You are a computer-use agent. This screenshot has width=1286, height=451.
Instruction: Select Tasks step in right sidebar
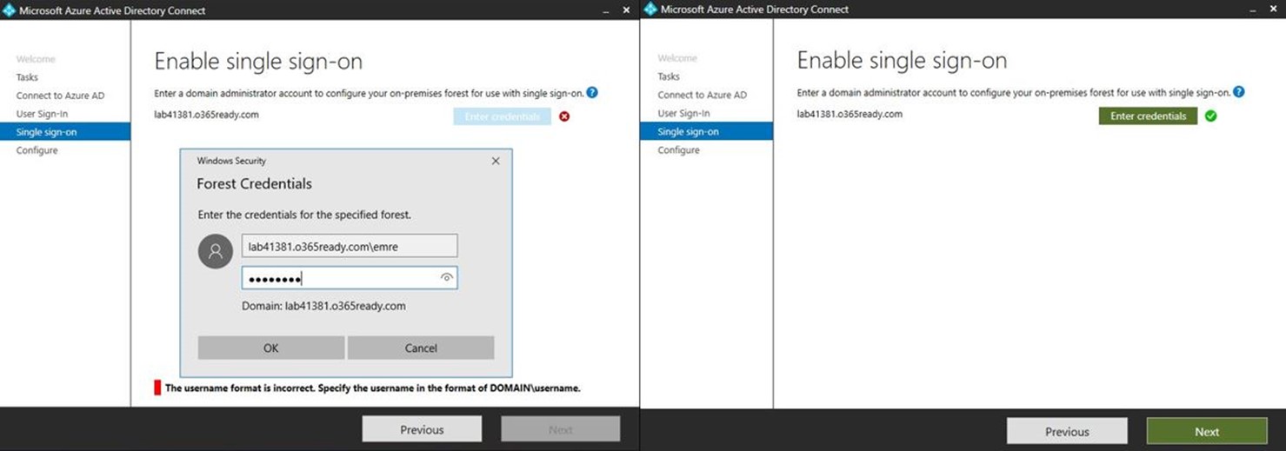[x=669, y=76]
